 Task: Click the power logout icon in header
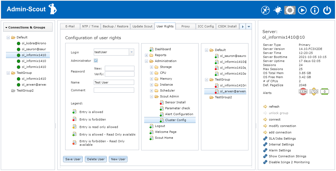tap(327, 10)
